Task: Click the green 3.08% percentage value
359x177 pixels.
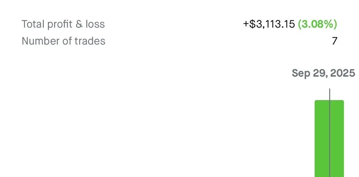Action: (x=318, y=24)
